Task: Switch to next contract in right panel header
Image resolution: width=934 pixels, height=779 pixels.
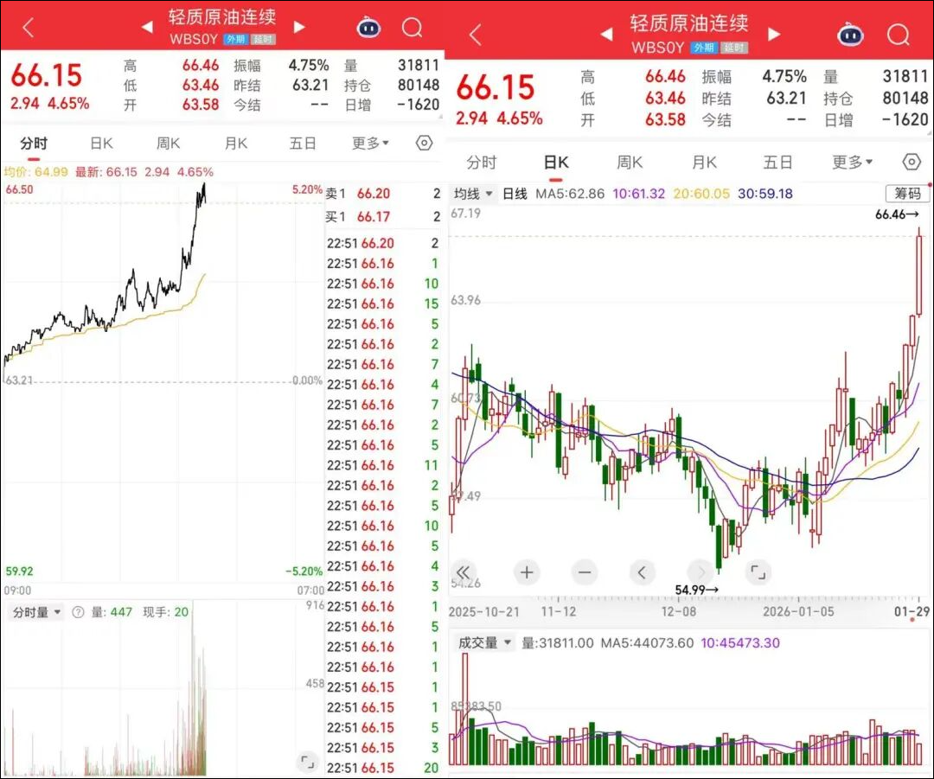Action: pyautogui.click(x=774, y=34)
